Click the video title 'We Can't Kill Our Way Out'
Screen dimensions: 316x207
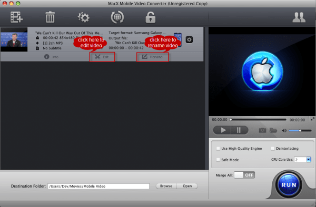pos(69,33)
